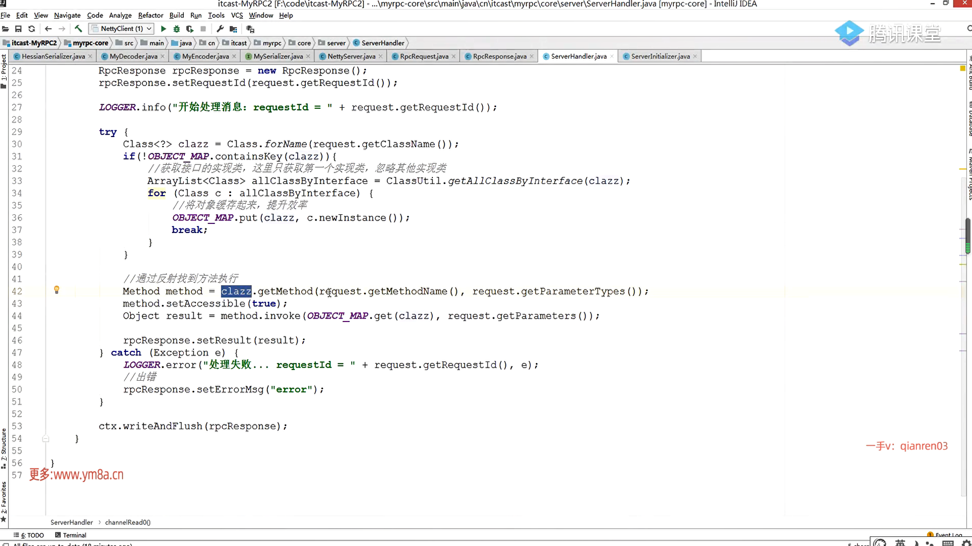Open the Refactor menu
Image resolution: width=972 pixels, height=546 pixels.
pos(150,15)
